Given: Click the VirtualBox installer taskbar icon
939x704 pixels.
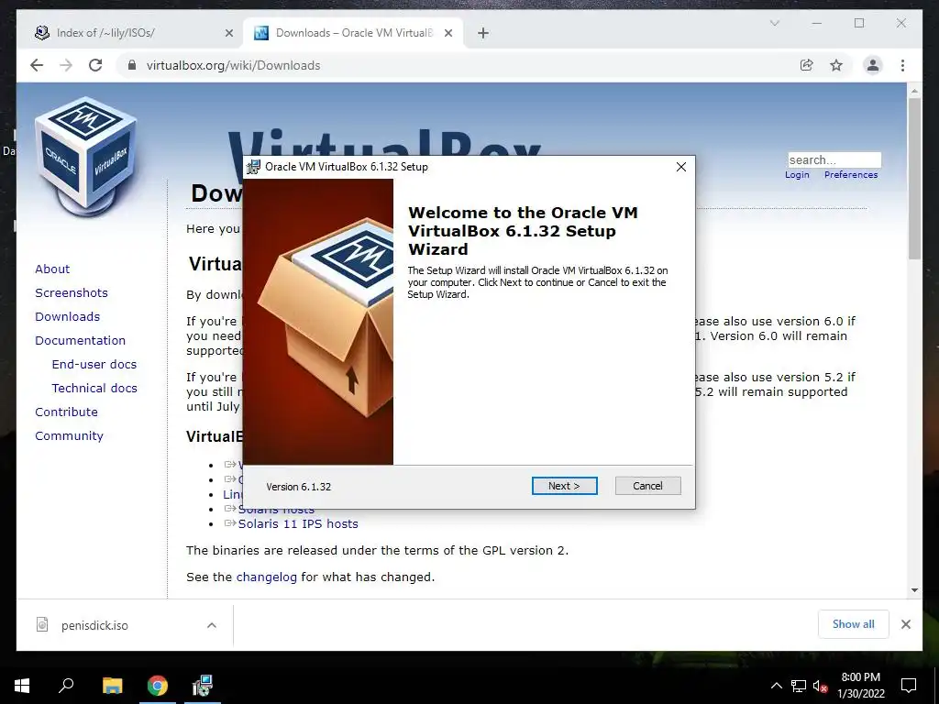Looking at the screenshot, I should coord(203,686).
